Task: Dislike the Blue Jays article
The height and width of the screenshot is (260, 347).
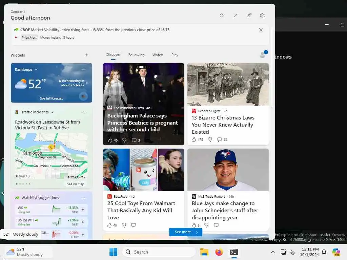Action: coord(206,225)
